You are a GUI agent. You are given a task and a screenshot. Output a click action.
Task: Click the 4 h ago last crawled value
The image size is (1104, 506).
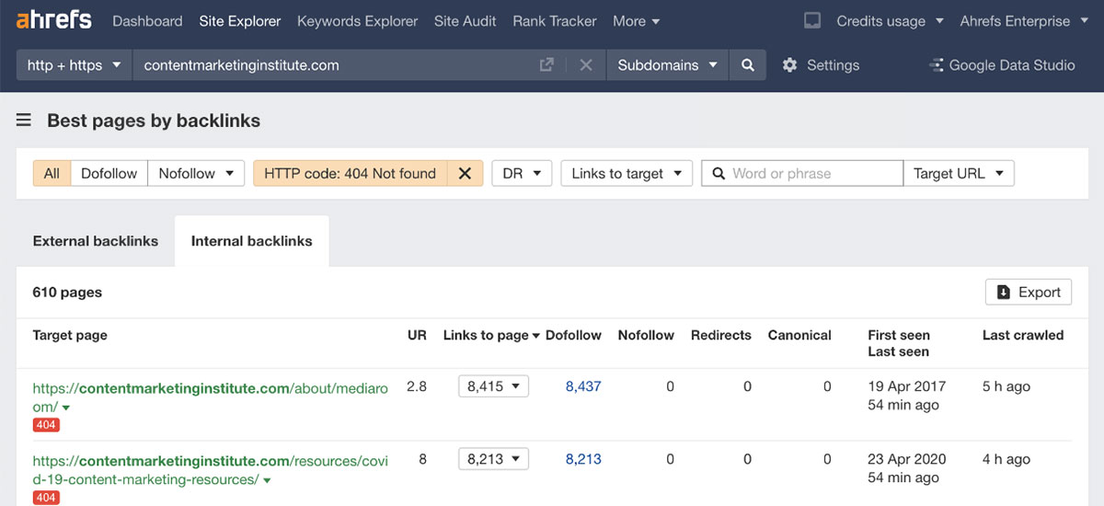[x=1006, y=459]
